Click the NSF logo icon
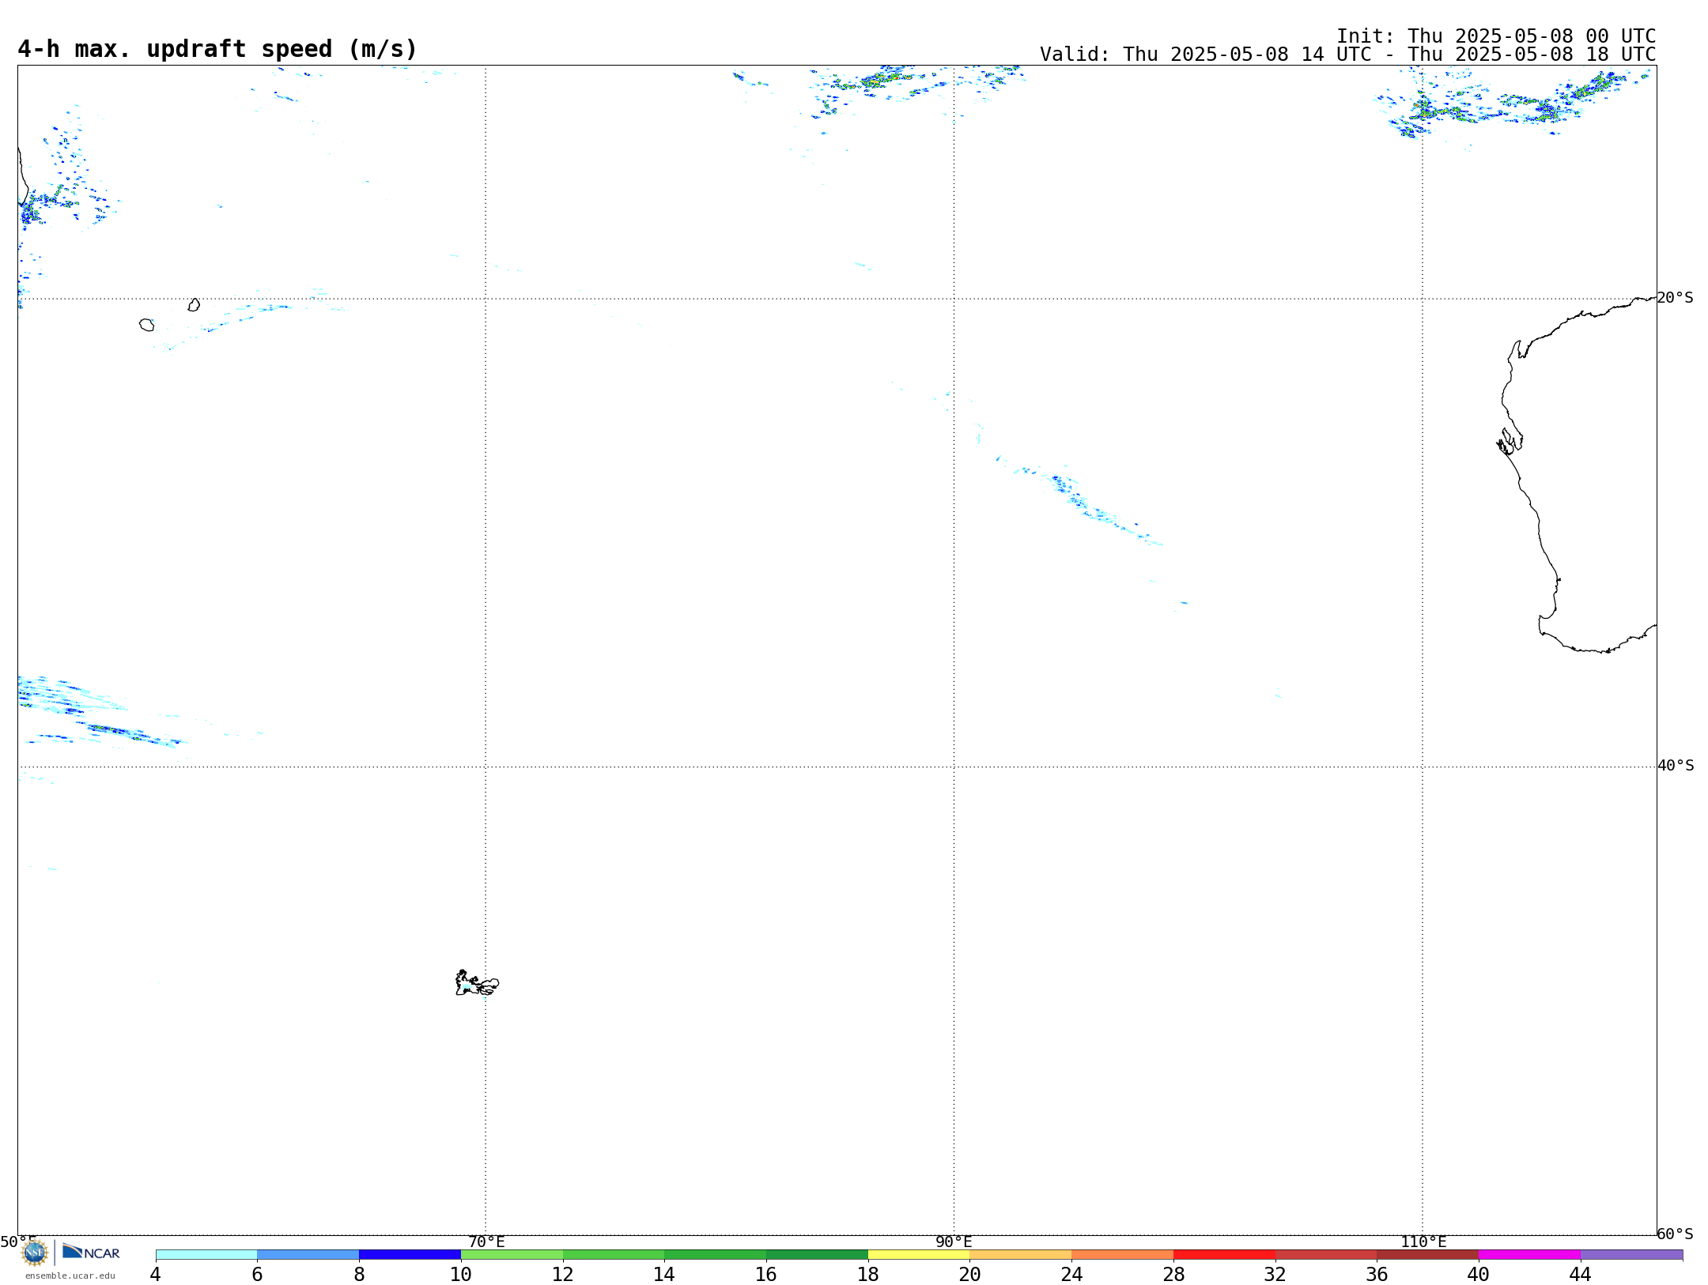1708x1285 pixels. click(35, 1253)
